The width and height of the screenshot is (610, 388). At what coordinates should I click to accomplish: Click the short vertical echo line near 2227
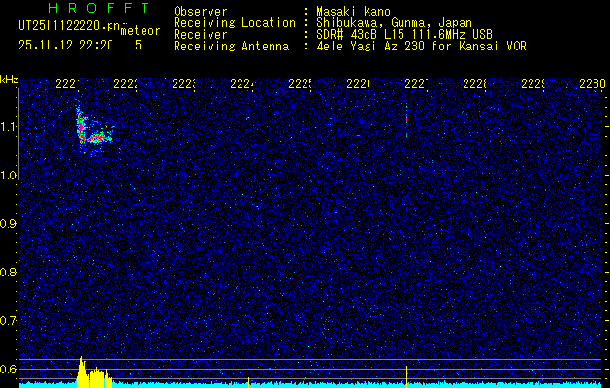click(x=406, y=120)
